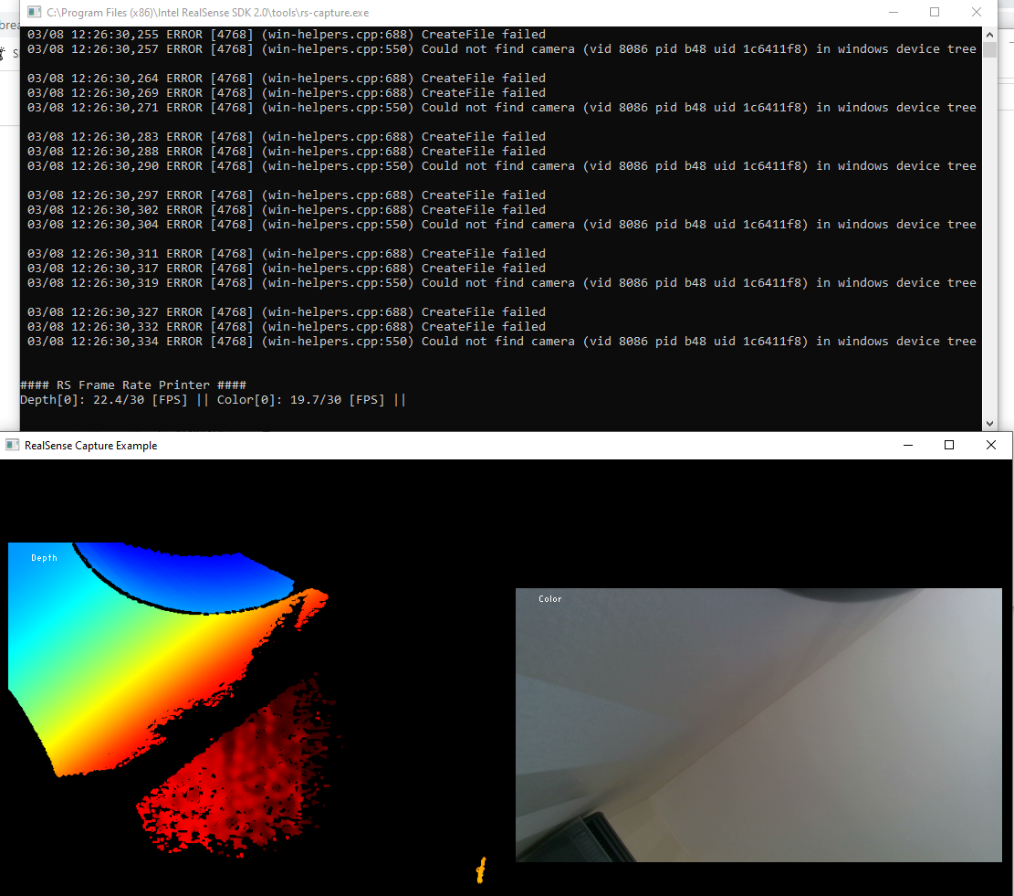Click the RealSense Capture Example window icon

point(12,445)
